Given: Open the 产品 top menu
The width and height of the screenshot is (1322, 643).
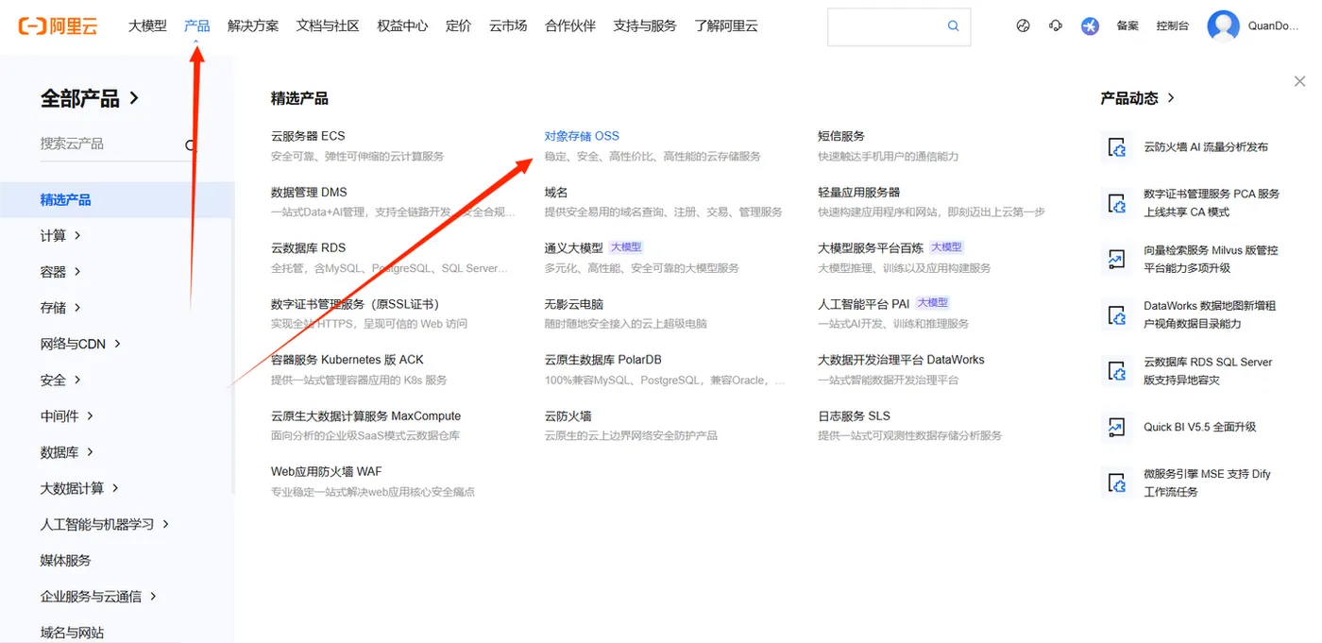Looking at the screenshot, I should [196, 25].
